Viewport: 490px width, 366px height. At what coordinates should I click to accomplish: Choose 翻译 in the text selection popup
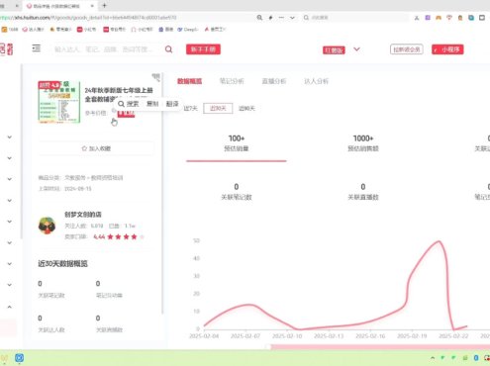(x=172, y=104)
